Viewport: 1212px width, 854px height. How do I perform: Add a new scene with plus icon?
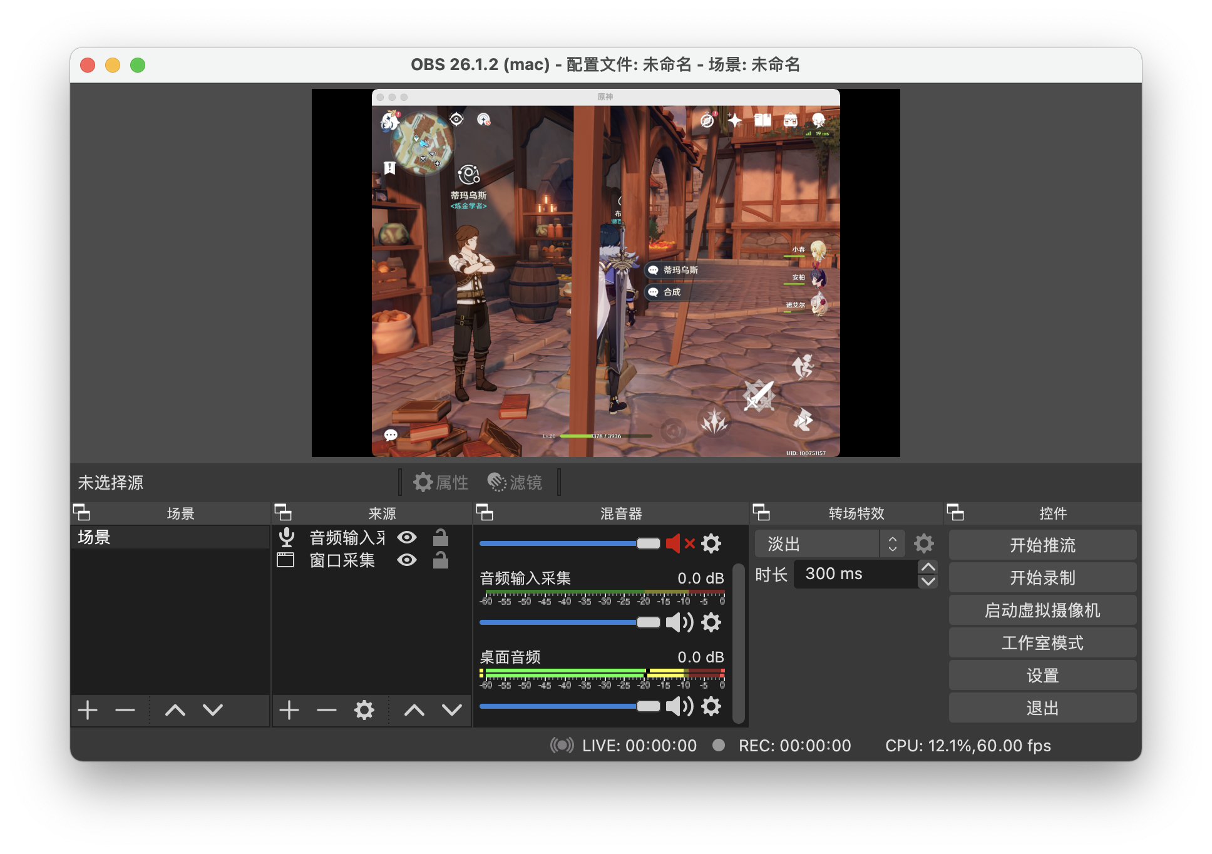point(88,710)
